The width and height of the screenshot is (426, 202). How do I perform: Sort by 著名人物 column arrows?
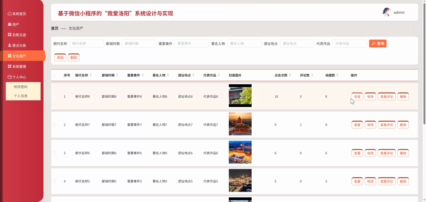coord(168,75)
